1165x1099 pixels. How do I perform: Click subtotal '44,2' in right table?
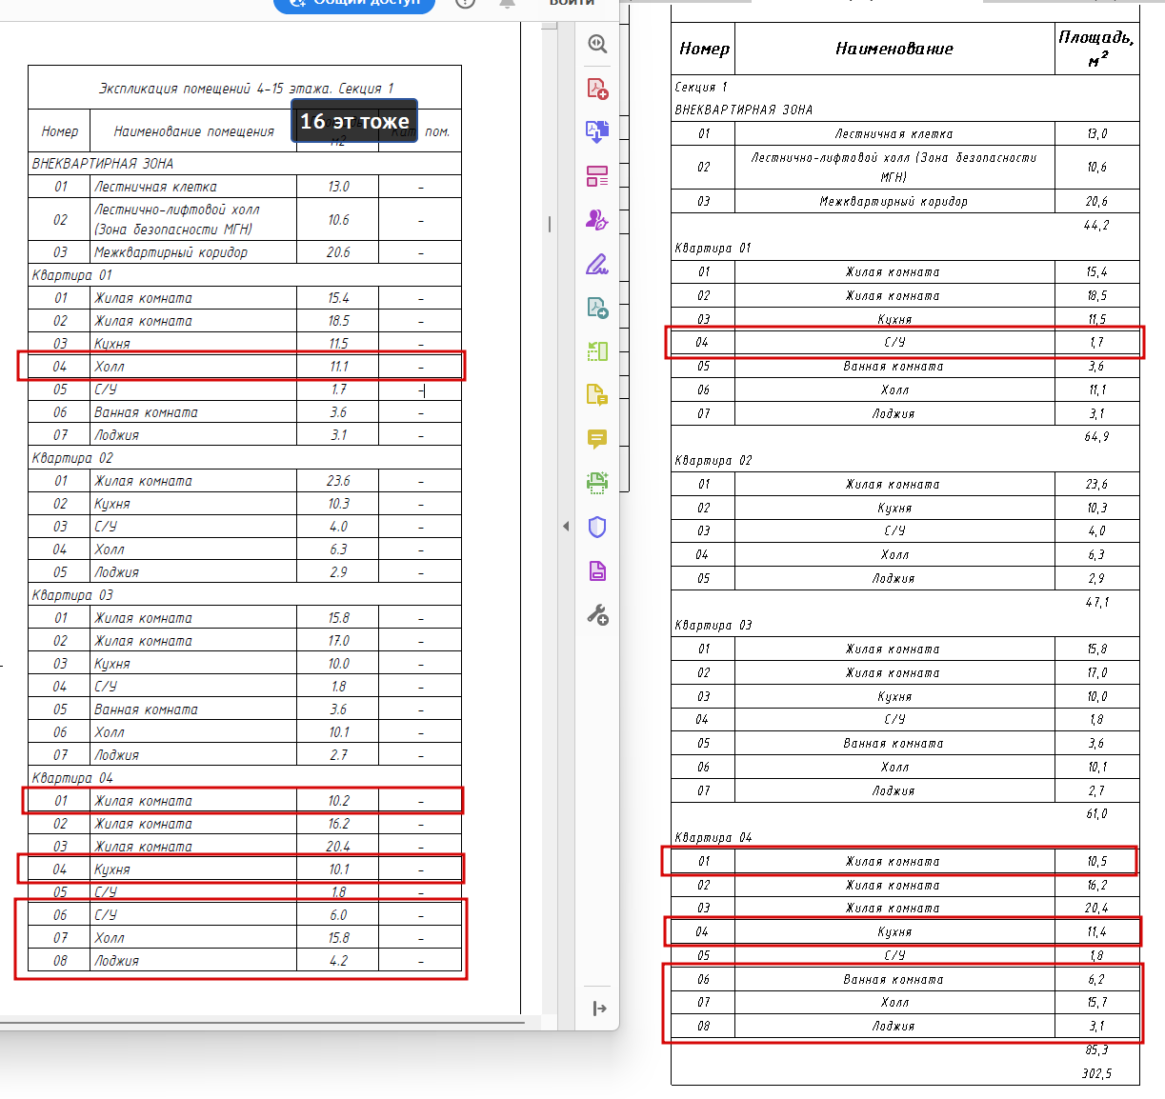pyautogui.click(x=1096, y=225)
